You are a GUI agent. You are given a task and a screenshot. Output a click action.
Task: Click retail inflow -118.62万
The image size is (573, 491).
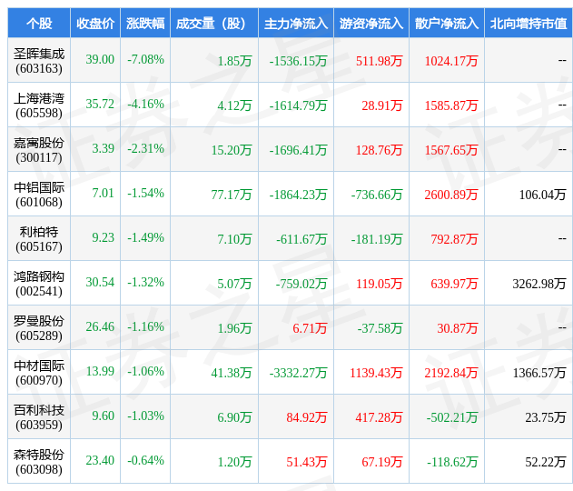(452, 462)
